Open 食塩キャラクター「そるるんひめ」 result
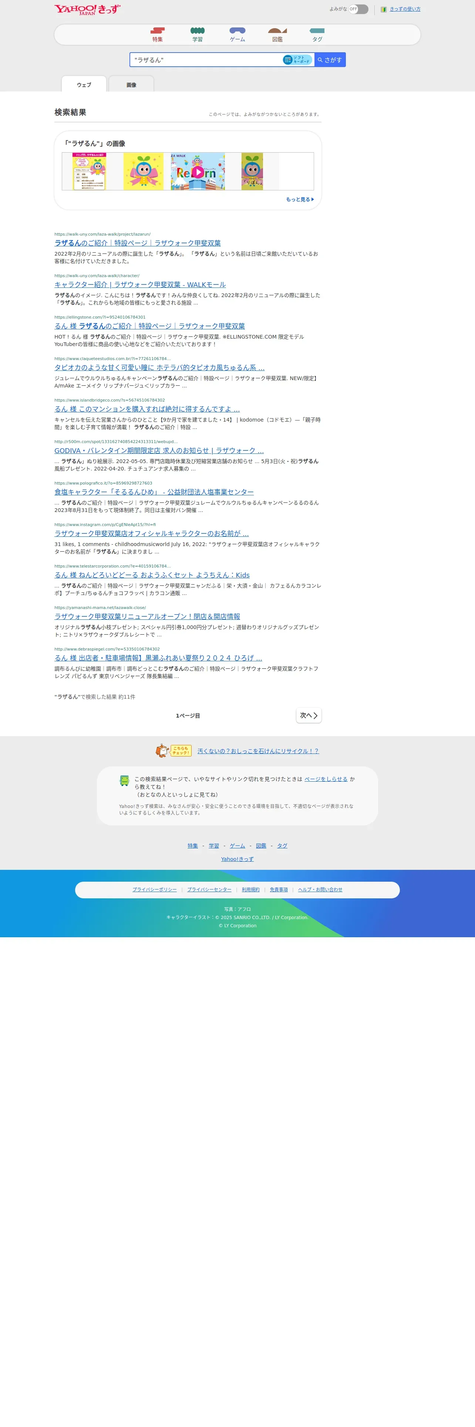 coord(154,492)
